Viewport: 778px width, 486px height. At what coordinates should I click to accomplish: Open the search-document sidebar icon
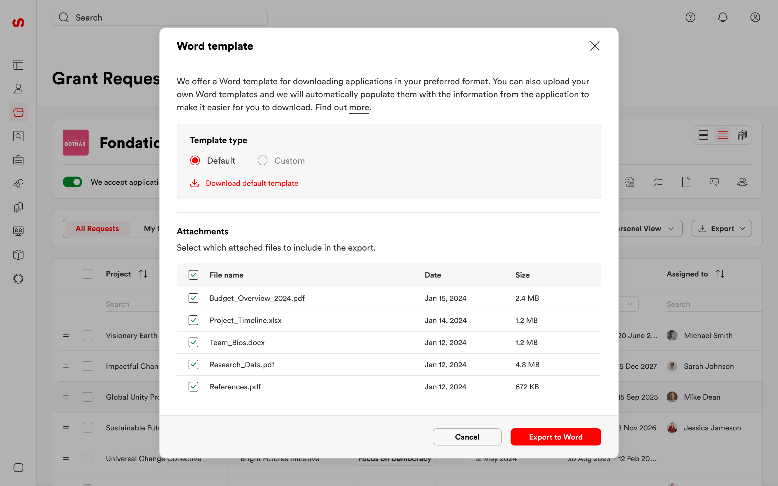pyautogui.click(x=18, y=136)
